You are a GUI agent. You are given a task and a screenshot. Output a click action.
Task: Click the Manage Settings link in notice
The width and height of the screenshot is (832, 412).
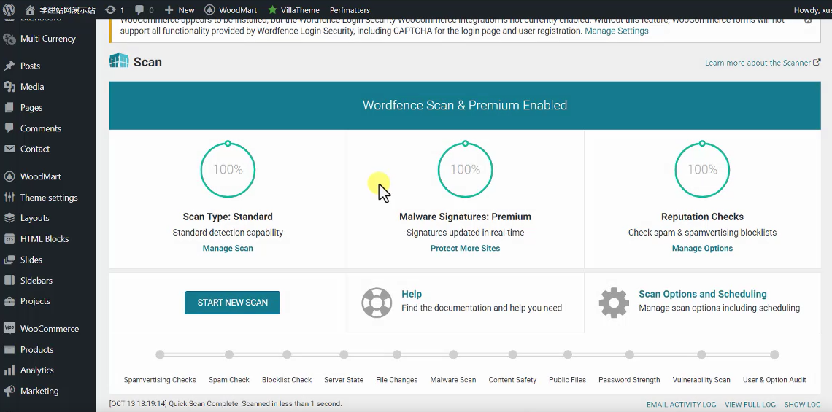(617, 31)
